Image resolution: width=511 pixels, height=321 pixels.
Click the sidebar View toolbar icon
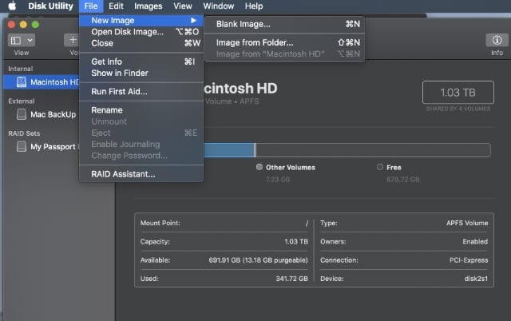[16, 39]
